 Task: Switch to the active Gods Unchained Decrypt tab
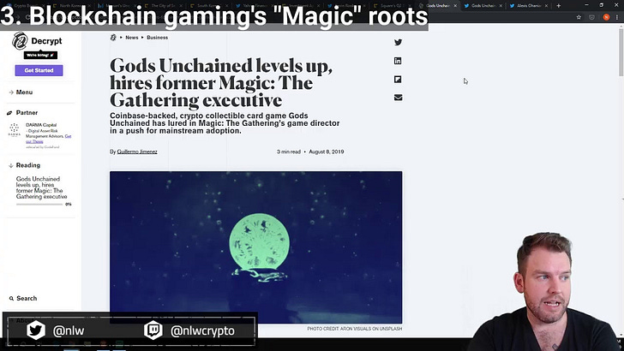(x=437, y=6)
